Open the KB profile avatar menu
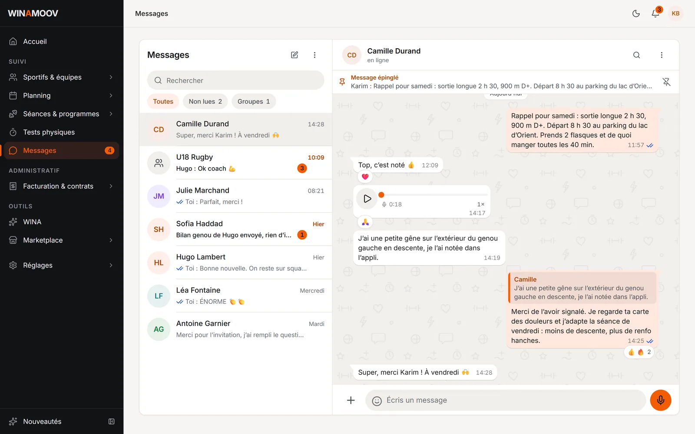The height and width of the screenshot is (434, 695). tap(675, 13)
